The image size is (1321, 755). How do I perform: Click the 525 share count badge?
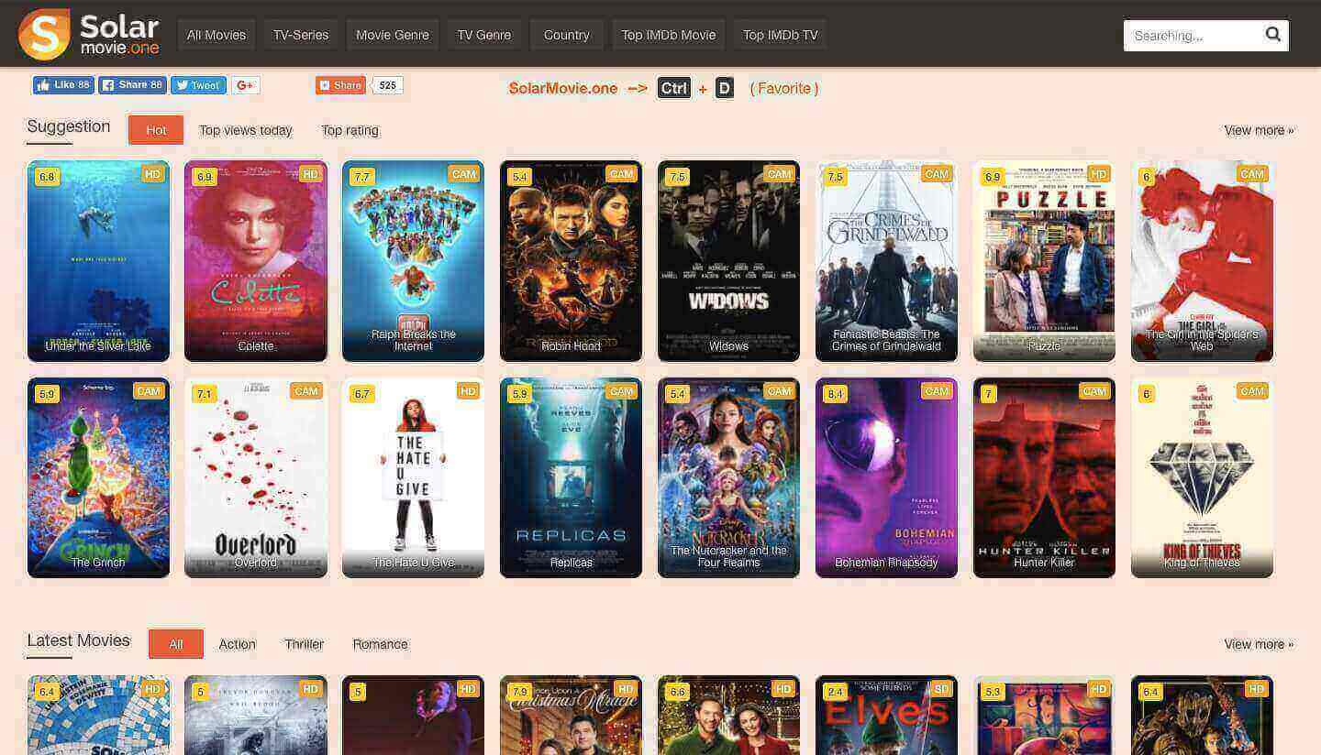click(388, 85)
